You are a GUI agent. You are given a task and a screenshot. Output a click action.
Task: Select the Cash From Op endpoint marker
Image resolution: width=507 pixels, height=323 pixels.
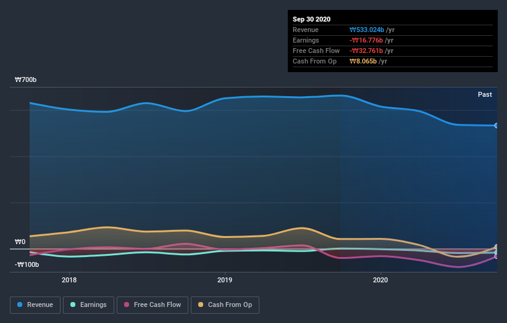(x=497, y=247)
